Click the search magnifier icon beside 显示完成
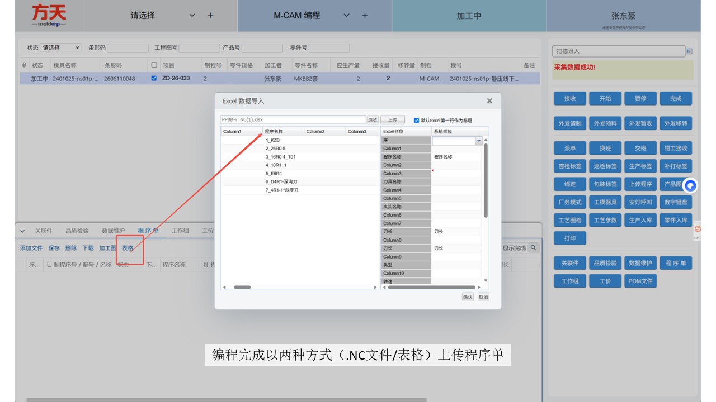716x402 pixels. point(534,248)
